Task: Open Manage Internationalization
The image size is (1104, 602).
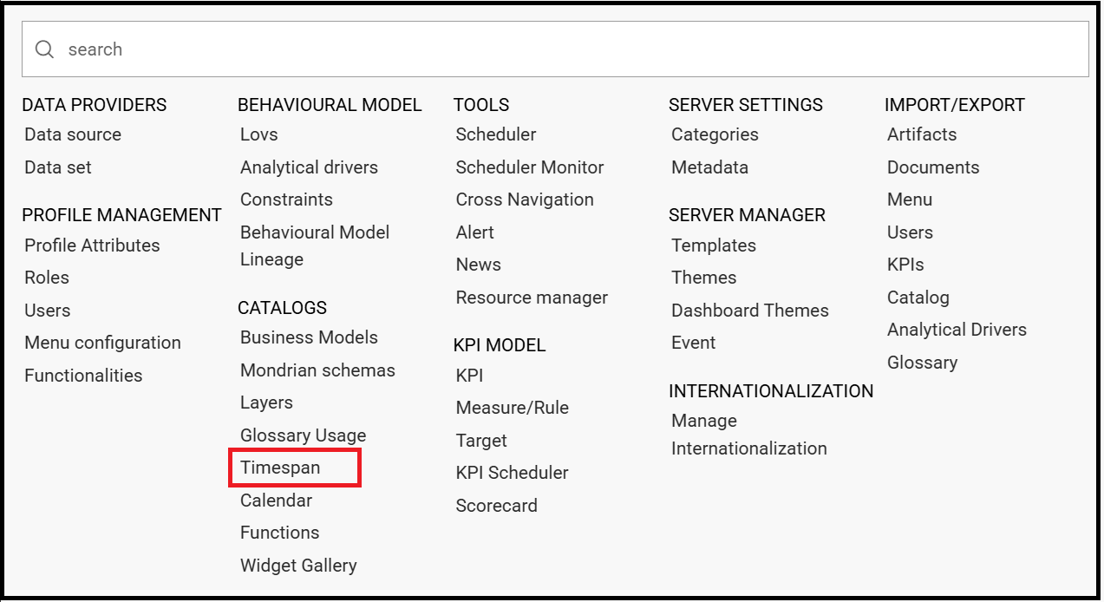Action: click(749, 435)
